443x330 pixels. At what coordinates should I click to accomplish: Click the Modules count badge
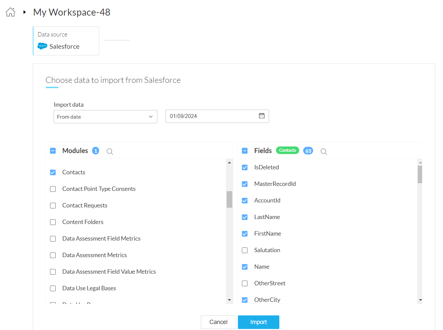pyautogui.click(x=95, y=151)
